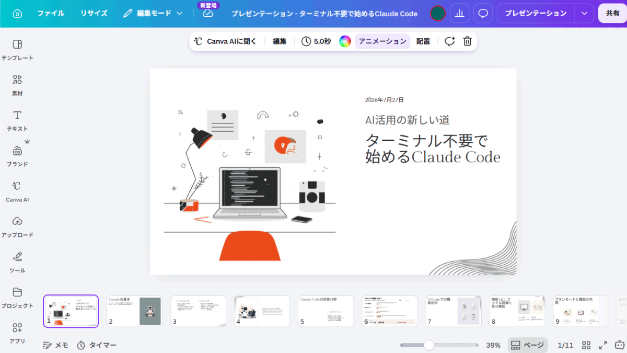627x353 pixels.
Task: Delete using the trash can icon
Action: tap(468, 41)
